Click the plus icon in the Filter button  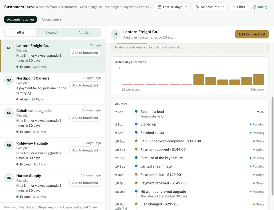[234, 7]
